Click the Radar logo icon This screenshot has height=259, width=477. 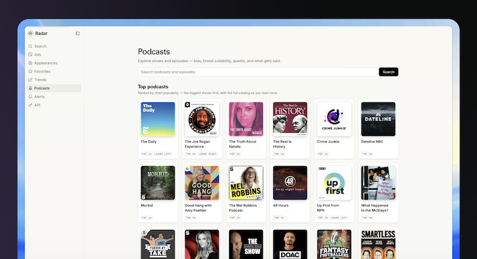(x=31, y=34)
